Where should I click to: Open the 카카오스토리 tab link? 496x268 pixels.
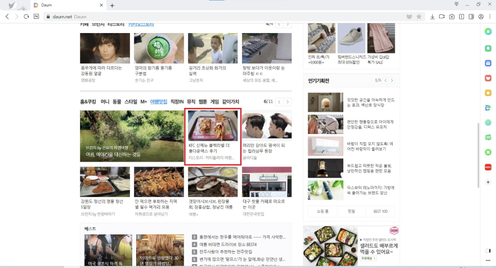pyautogui.click(x=141, y=24)
